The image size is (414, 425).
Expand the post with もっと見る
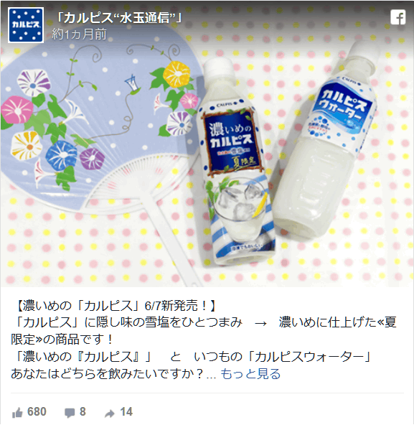[x=250, y=374]
